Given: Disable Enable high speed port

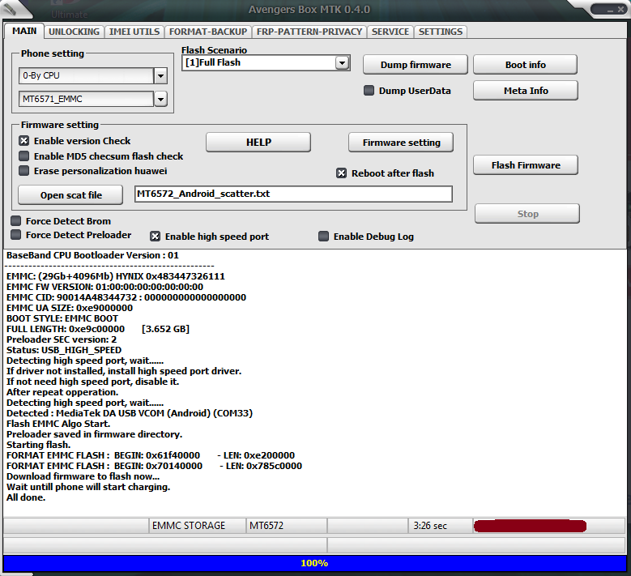Looking at the screenshot, I should click(155, 237).
